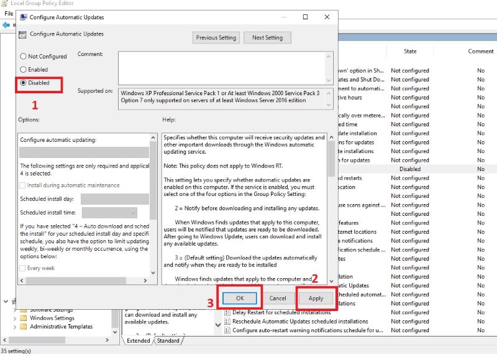
Task: Click description pane scroll down chevron
Action: click(x=218, y=325)
